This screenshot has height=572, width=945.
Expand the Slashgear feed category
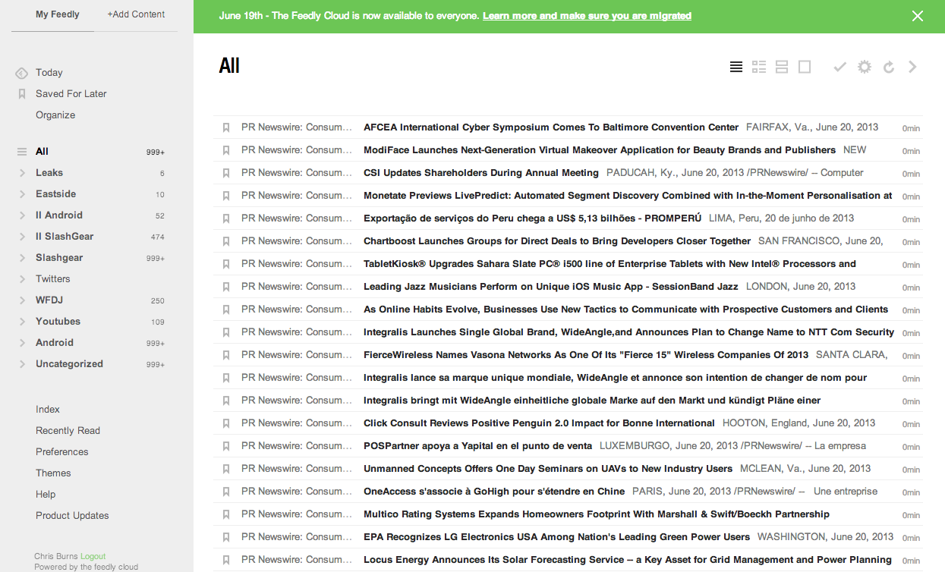click(23, 257)
